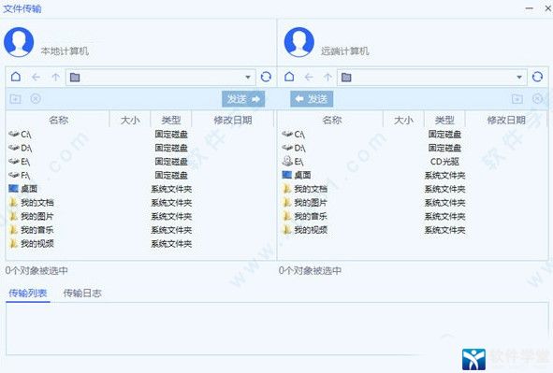Select remote 我的音乐 folder
The height and width of the screenshot is (373, 553).
[x=305, y=216]
